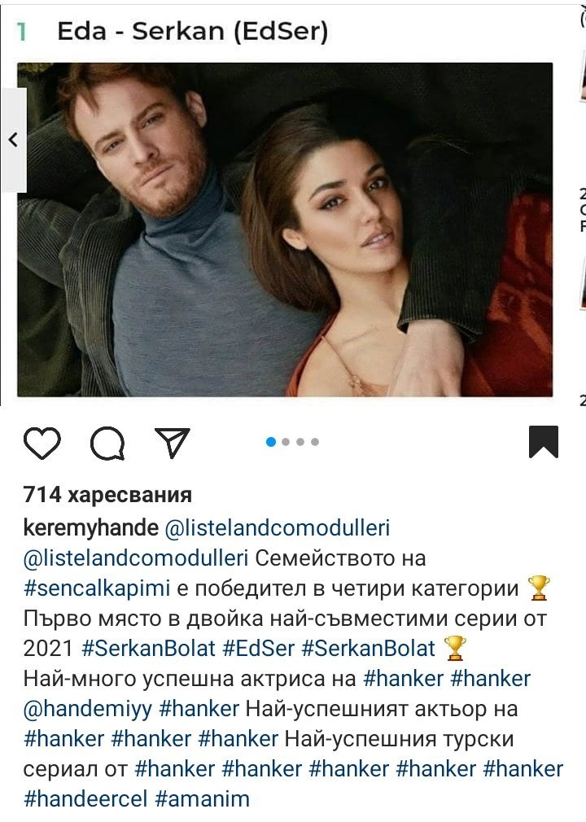Select the Eda - Serkan (EdSer) title
This screenshot has height=822, width=586.
pos(192,31)
